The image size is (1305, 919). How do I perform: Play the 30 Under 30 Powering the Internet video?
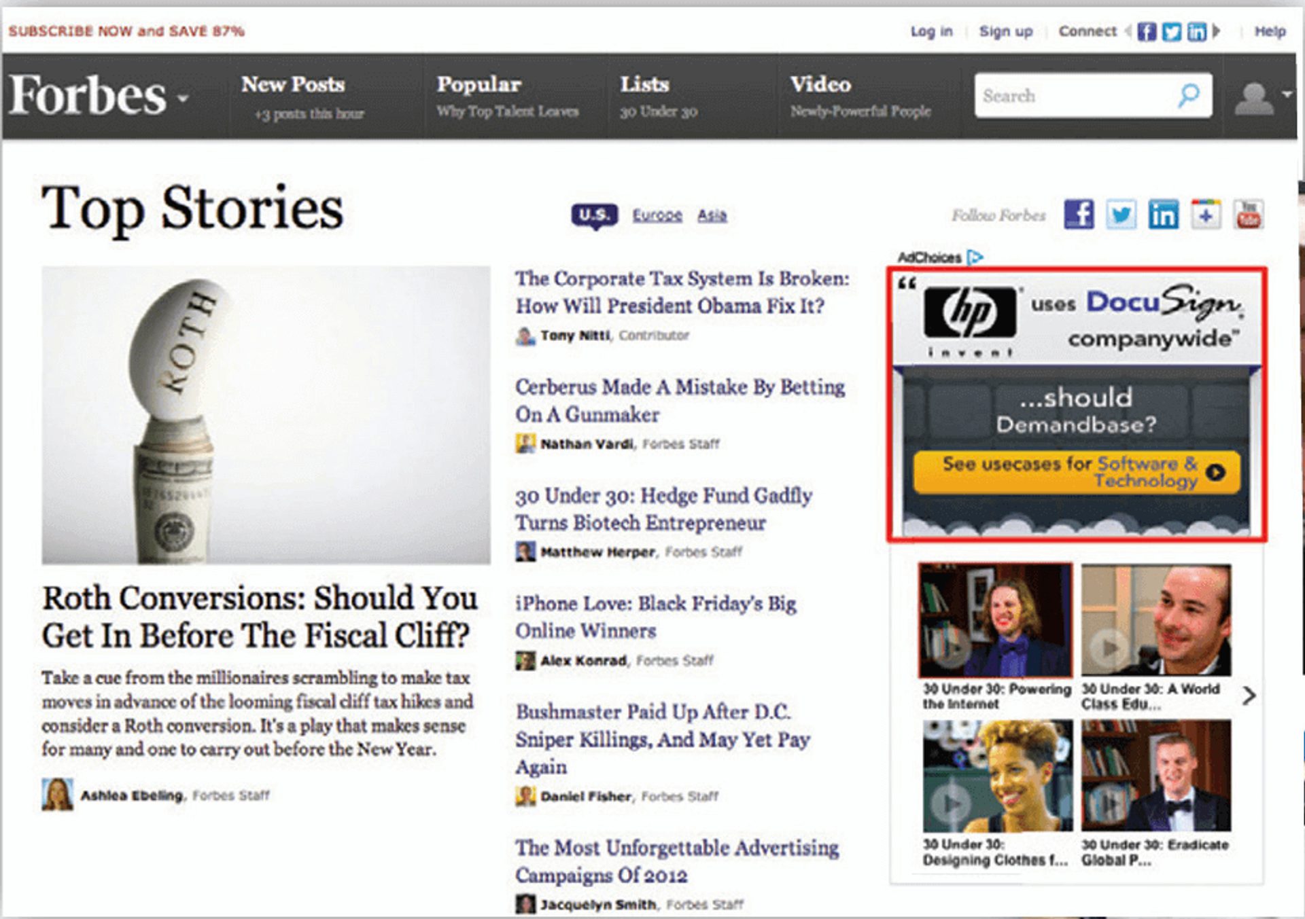[996, 619]
